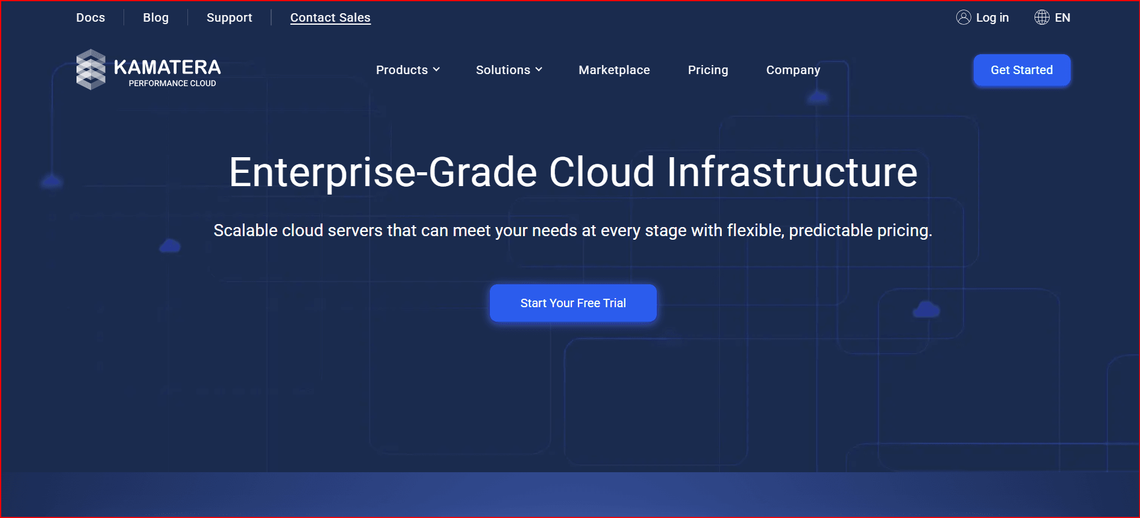1140x518 pixels.
Task: Click the small cloud icon below Company
Action: pos(818,97)
